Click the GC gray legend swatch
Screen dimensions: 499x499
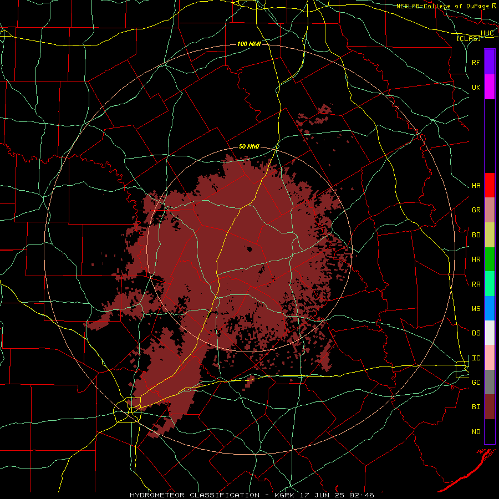pyautogui.click(x=490, y=382)
